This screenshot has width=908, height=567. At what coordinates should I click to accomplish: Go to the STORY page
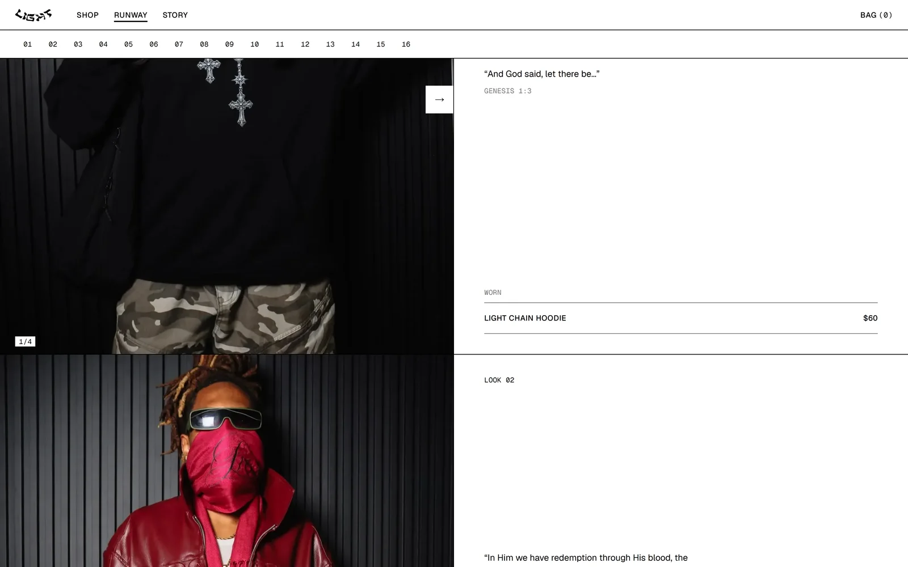175,15
